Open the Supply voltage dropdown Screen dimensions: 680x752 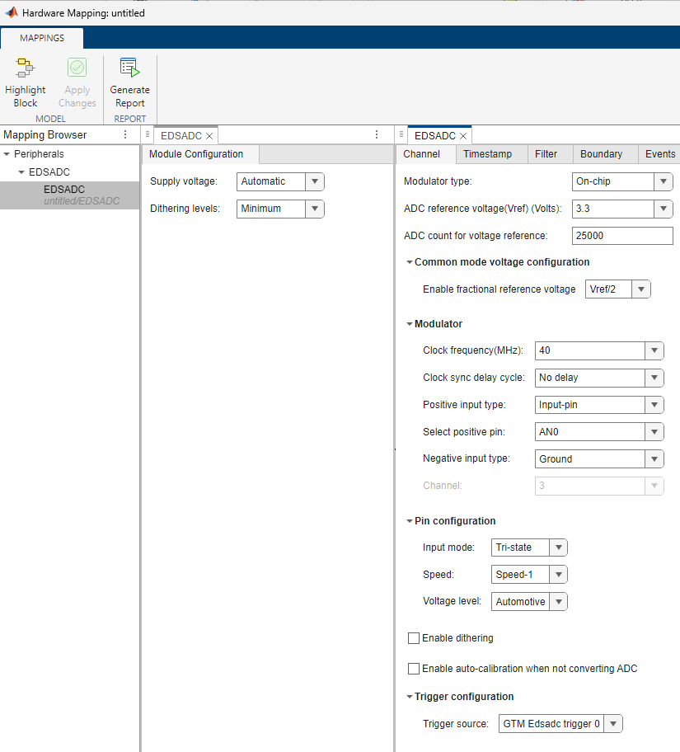coord(314,181)
